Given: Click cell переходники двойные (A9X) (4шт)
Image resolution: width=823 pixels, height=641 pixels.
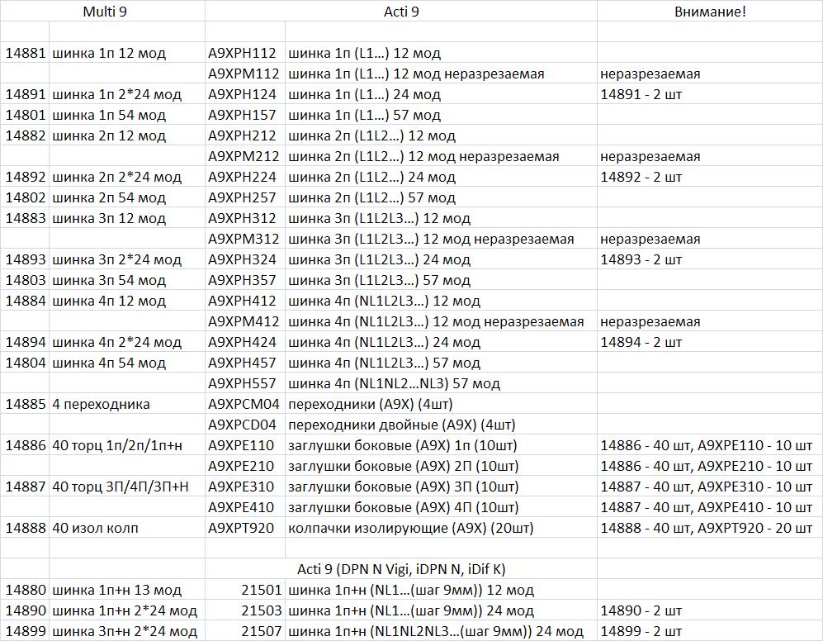Looking at the screenshot, I should coord(441,424).
